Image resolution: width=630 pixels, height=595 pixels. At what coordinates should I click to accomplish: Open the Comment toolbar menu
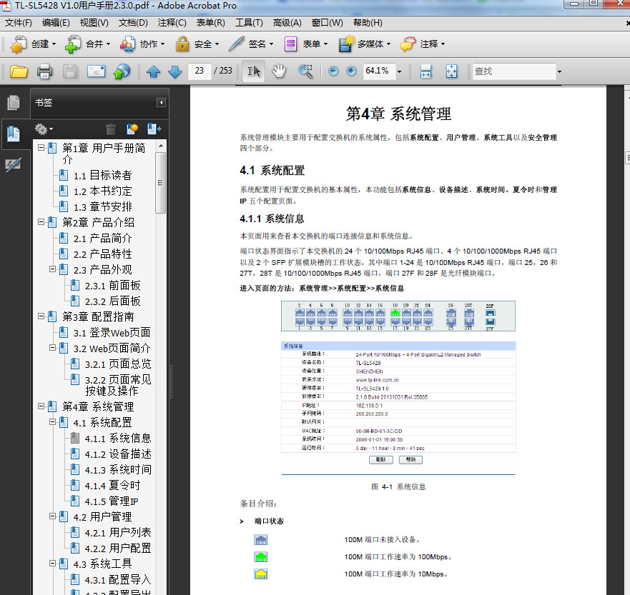tap(423, 44)
